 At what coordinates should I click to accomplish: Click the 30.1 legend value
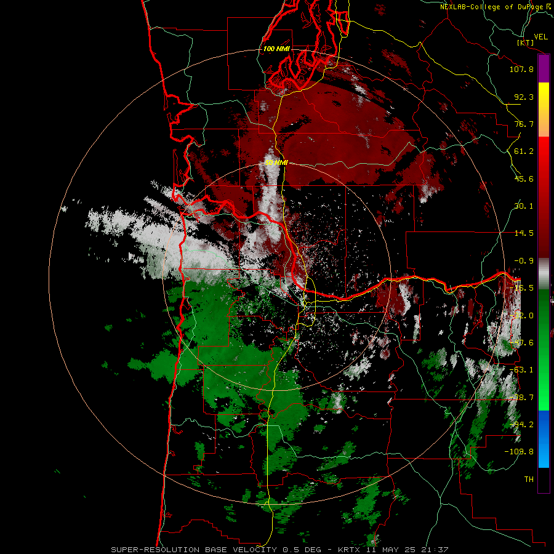pyautogui.click(x=524, y=206)
